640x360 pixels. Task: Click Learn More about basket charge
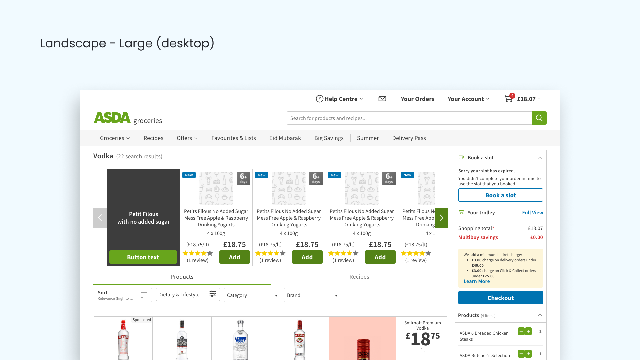point(477,281)
